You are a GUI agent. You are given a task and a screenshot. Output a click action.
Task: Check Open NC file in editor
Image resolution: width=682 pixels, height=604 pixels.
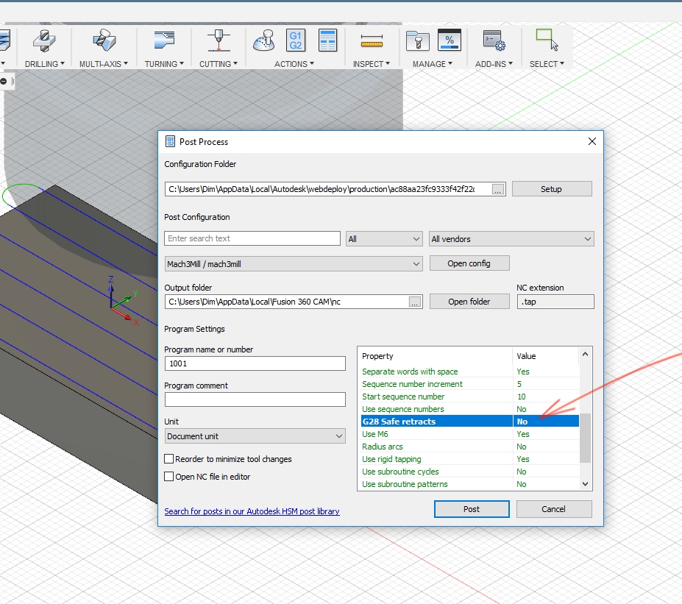click(169, 477)
